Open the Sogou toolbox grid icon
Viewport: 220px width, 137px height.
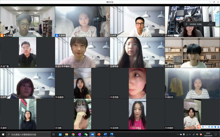[x=218, y=127]
